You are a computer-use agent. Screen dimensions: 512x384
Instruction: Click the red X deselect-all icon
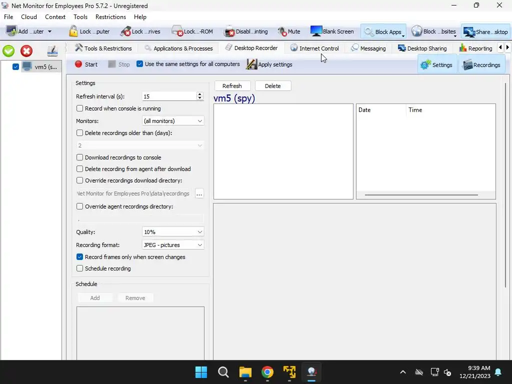click(26, 51)
